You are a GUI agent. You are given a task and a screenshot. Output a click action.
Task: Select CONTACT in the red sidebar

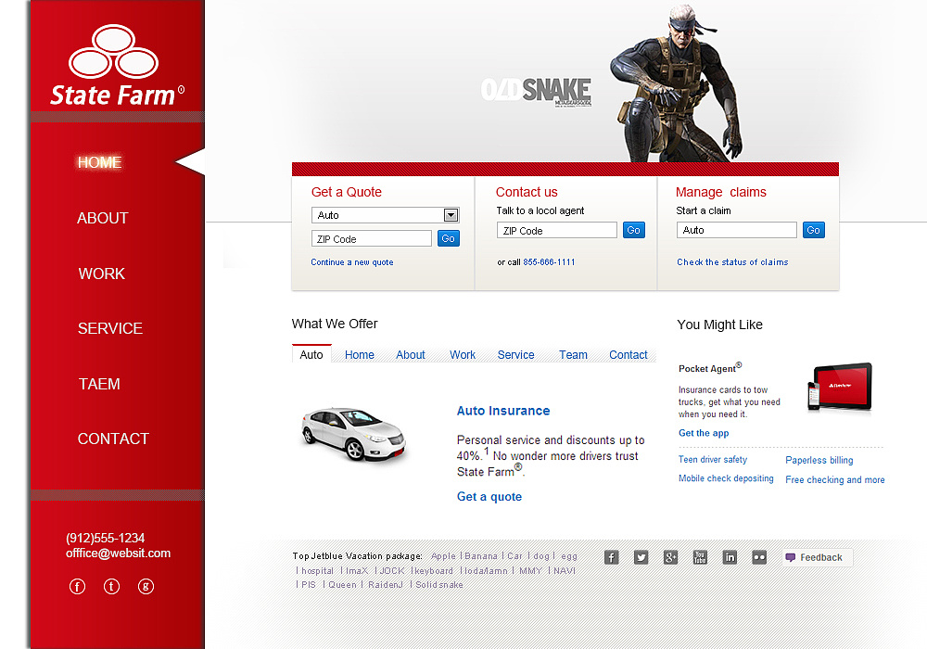pyautogui.click(x=113, y=439)
